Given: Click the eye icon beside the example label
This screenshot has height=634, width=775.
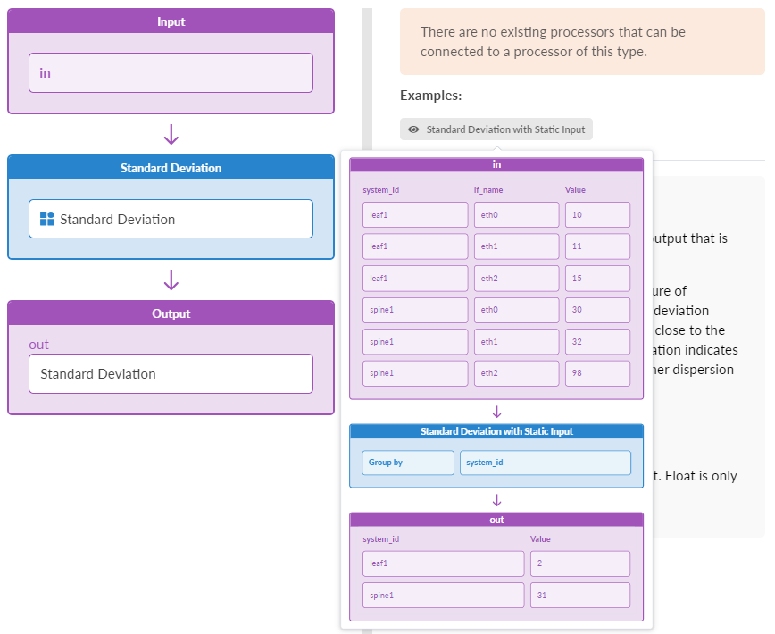Looking at the screenshot, I should pyautogui.click(x=413, y=129).
